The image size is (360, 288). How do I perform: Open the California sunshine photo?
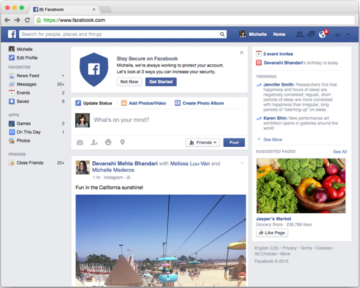pyautogui.click(x=161, y=241)
